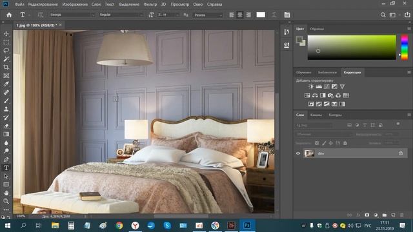This screenshot has height=232, width=413.
Task: Select the Frame tool
Action: click(6, 76)
